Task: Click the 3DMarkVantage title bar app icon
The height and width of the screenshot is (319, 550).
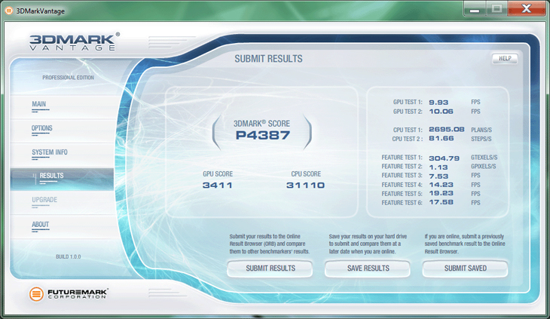Action: pos(9,11)
